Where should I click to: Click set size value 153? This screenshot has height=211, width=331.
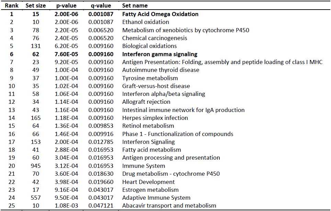click(x=36, y=142)
